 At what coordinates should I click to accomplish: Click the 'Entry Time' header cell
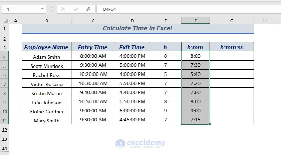(93, 47)
